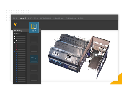The height and width of the screenshot is (96, 128).
Task: Click the building point cloud in viewport
Action: [x=79, y=55]
